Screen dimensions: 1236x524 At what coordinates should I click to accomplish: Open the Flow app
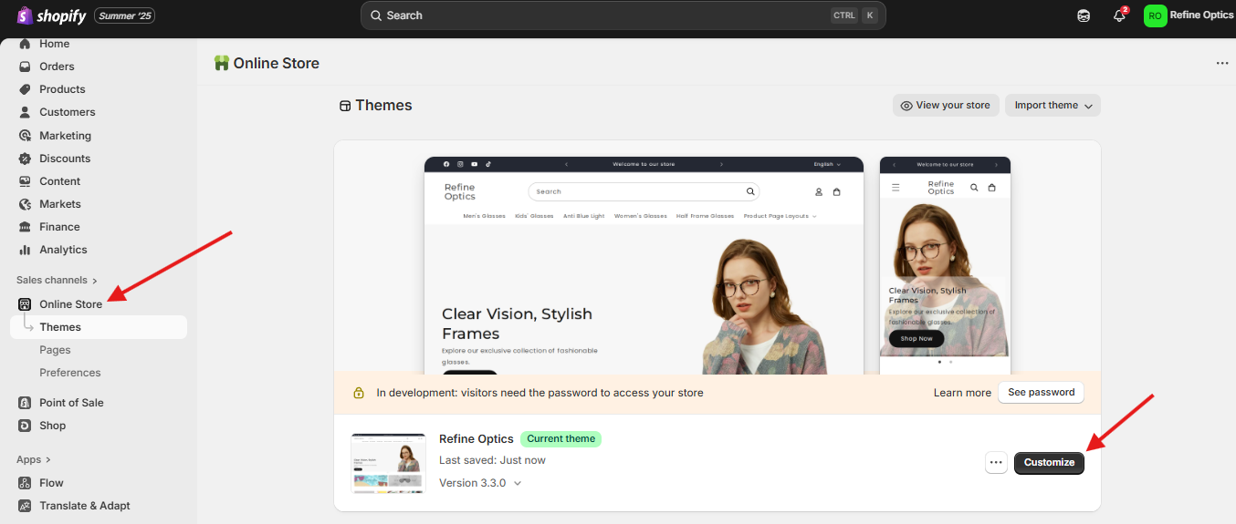51,483
